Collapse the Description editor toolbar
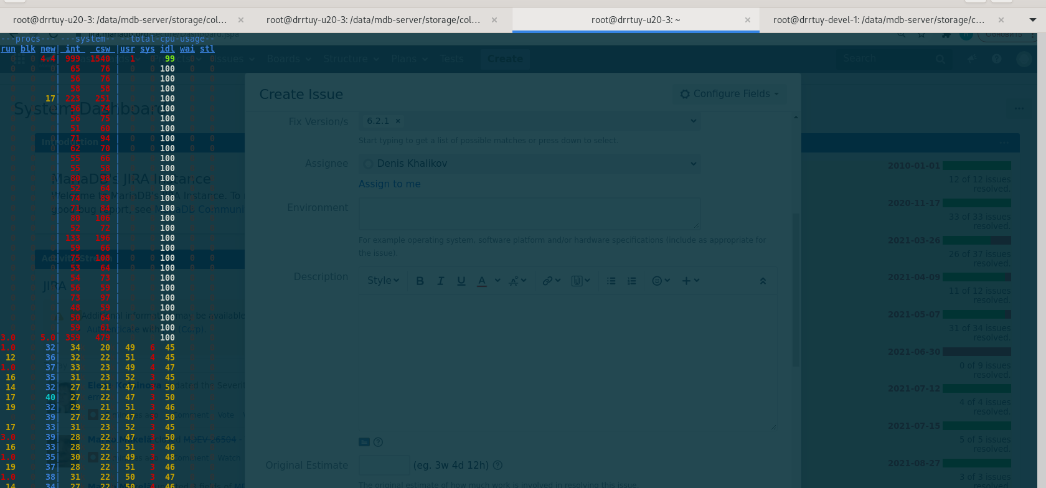1046x488 pixels. tap(763, 281)
